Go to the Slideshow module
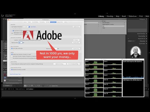Image resolution: width=150 pixels, height=112 pixels. coord(132,16)
